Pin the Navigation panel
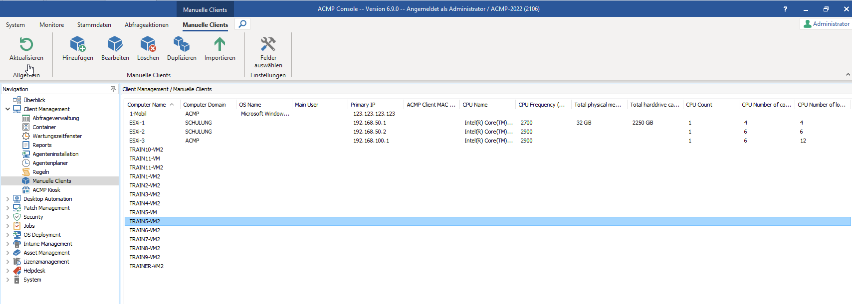852x304 pixels. (x=113, y=89)
